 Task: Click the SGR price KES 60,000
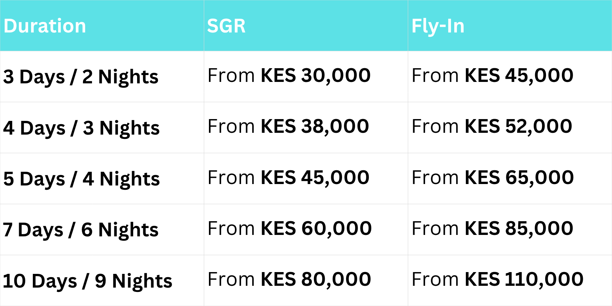pos(316,228)
